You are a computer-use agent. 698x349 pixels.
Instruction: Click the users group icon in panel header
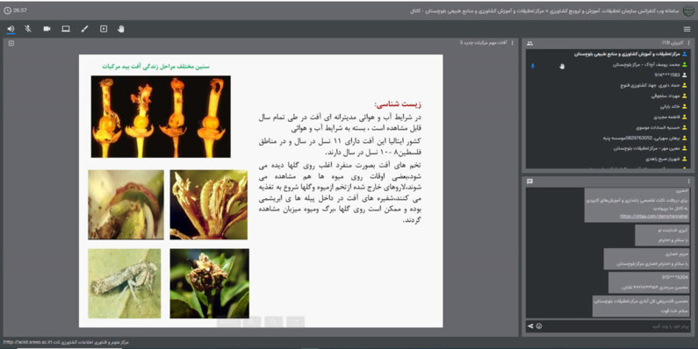coord(529,43)
